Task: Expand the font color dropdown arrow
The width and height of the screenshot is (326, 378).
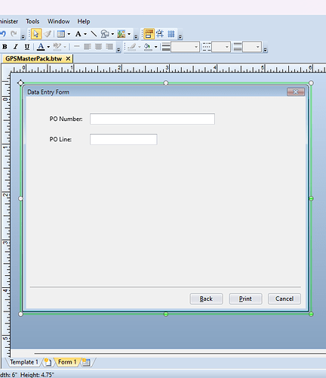Action: 48,47
